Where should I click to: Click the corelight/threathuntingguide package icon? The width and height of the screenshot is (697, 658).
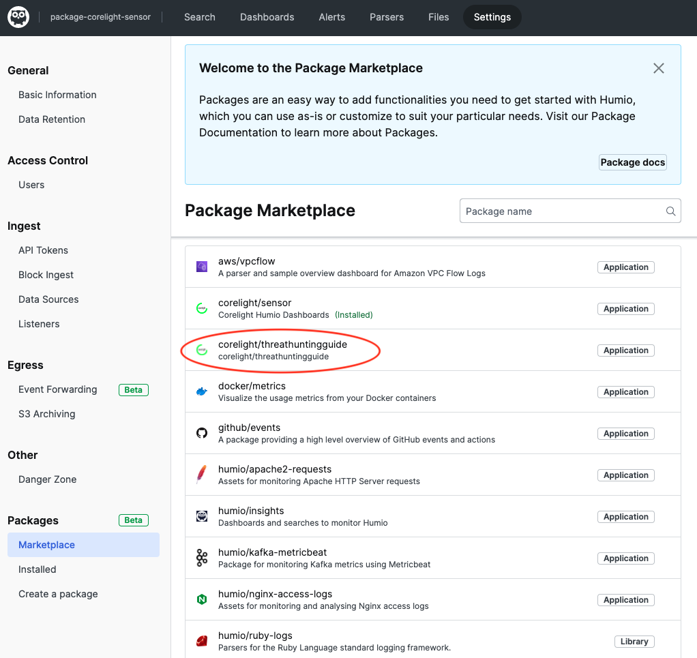(x=202, y=350)
